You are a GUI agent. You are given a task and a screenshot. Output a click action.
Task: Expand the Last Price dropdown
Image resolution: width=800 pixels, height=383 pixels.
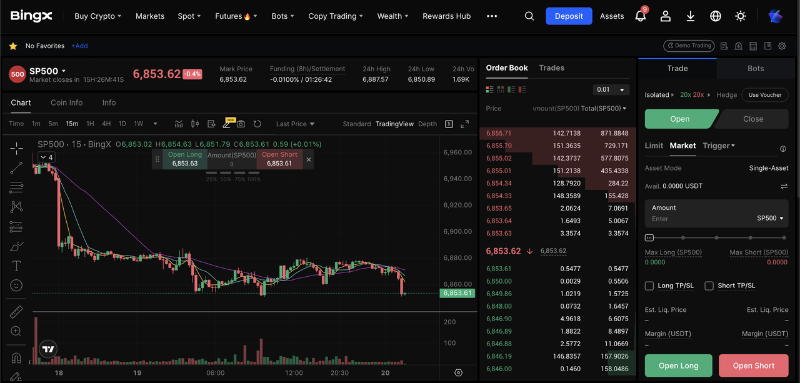[x=295, y=124]
